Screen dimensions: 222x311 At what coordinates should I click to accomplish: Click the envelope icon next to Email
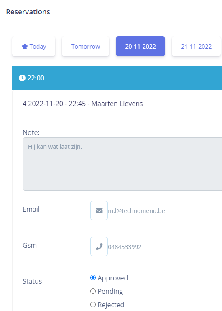99,210
